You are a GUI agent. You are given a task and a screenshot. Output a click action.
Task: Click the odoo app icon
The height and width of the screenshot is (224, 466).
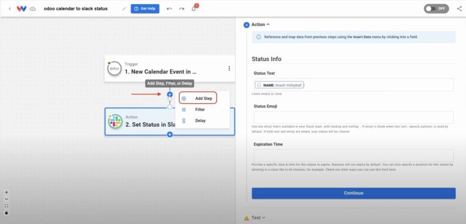114,69
